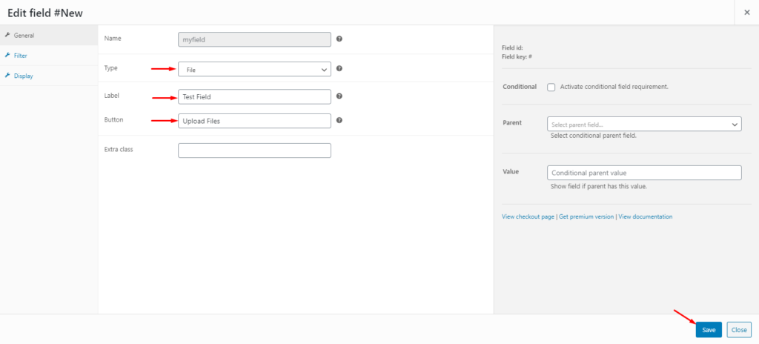The image size is (759, 344).
Task: Switch to the Display tab
Action: pyautogui.click(x=23, y=75)
